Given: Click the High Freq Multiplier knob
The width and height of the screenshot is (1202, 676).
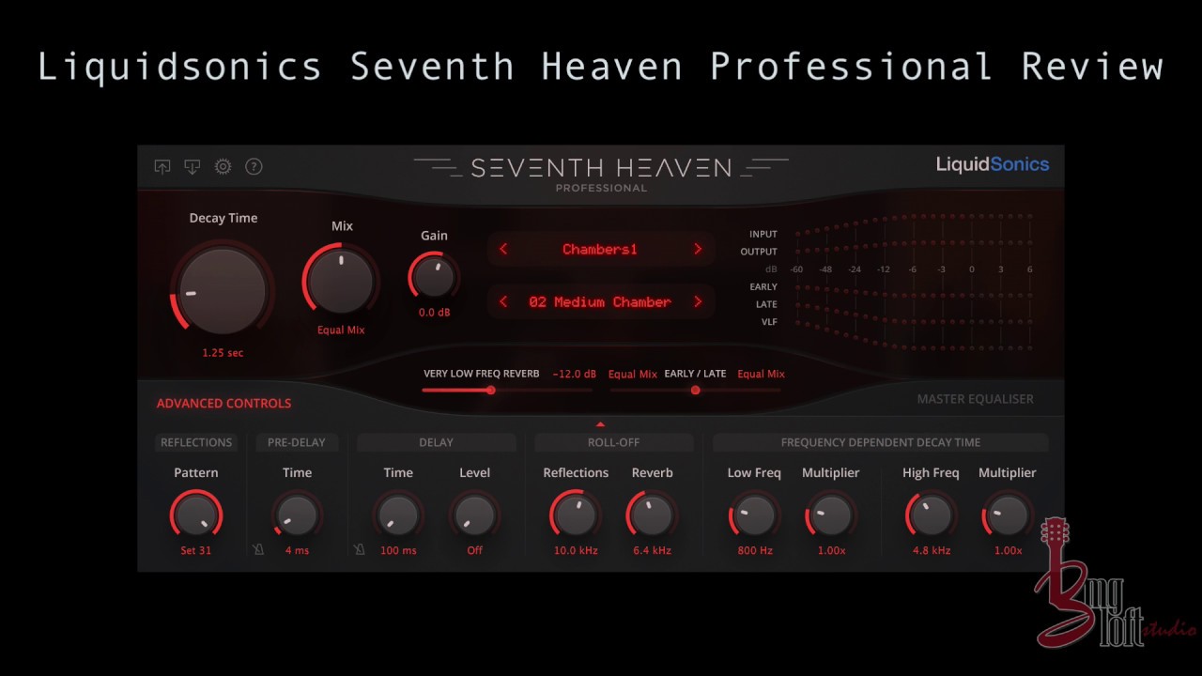Looking at the screenshot, I should point(1007,515).
